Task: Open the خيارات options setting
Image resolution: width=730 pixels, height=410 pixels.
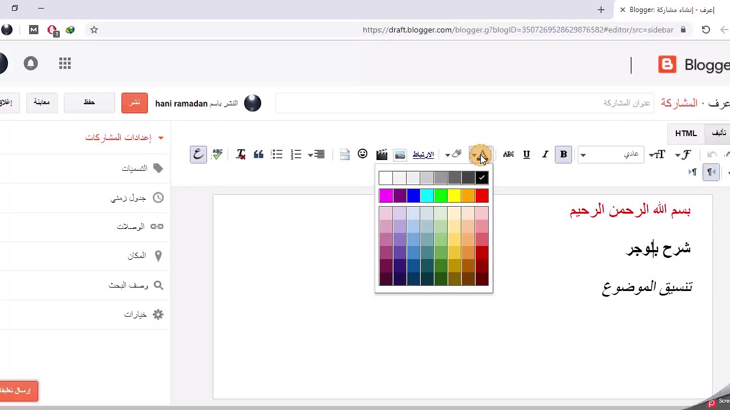Action: pyautogui.click(x=144, y=314)
